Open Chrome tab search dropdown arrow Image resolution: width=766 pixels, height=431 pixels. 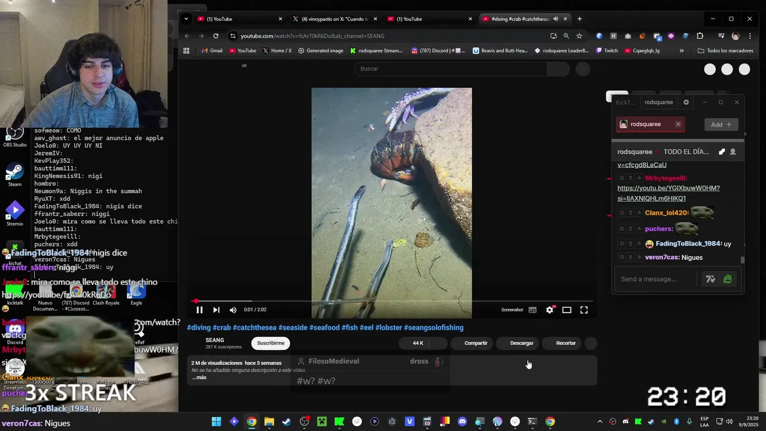tap(186, 19)
